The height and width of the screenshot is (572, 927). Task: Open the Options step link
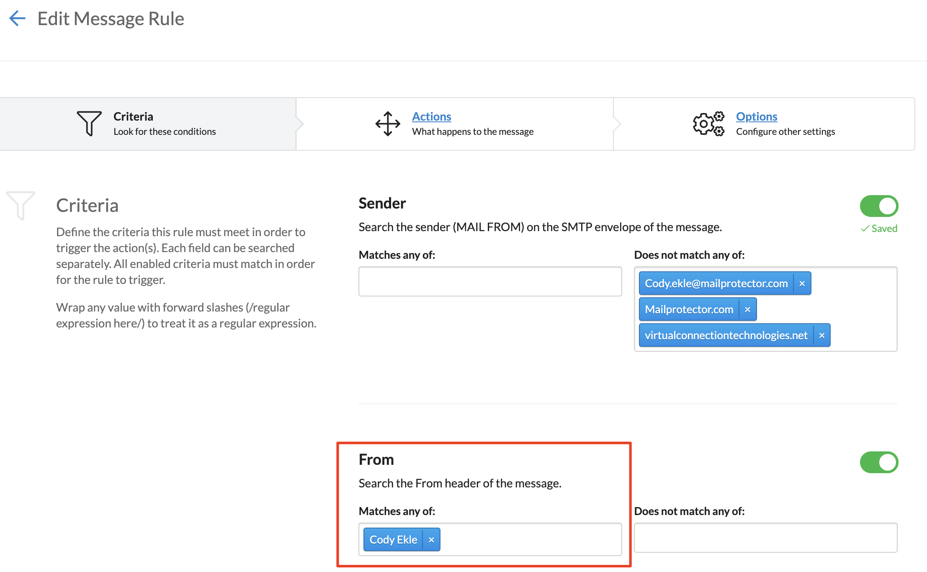click(x=756, y=116)
